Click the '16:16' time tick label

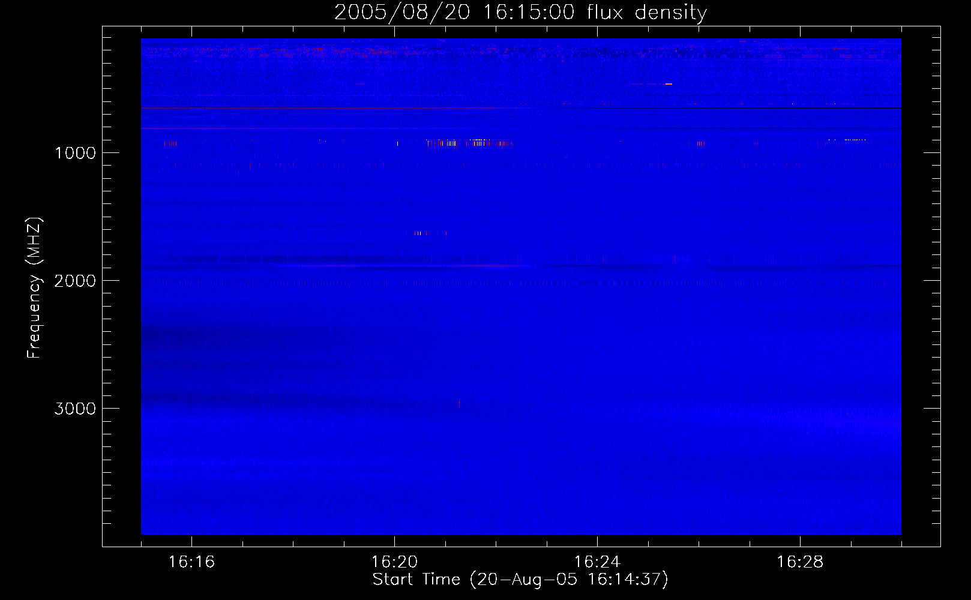[191, 562]
